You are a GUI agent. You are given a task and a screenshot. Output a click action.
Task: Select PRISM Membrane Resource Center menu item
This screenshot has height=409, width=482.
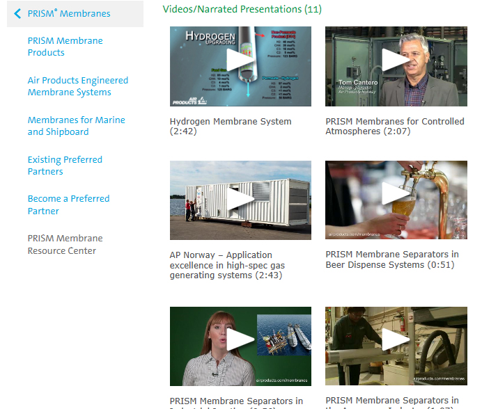coord(65,244)
